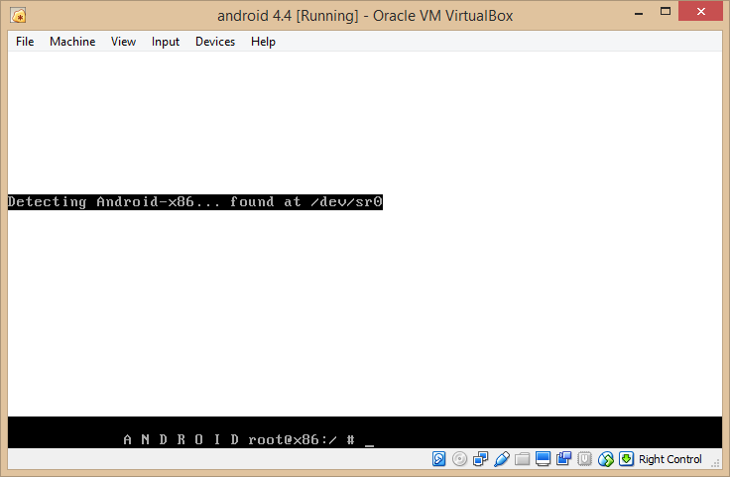Click the 'A N D R O I D' console text
The image size is (730, 477).
tap(182, 439)
